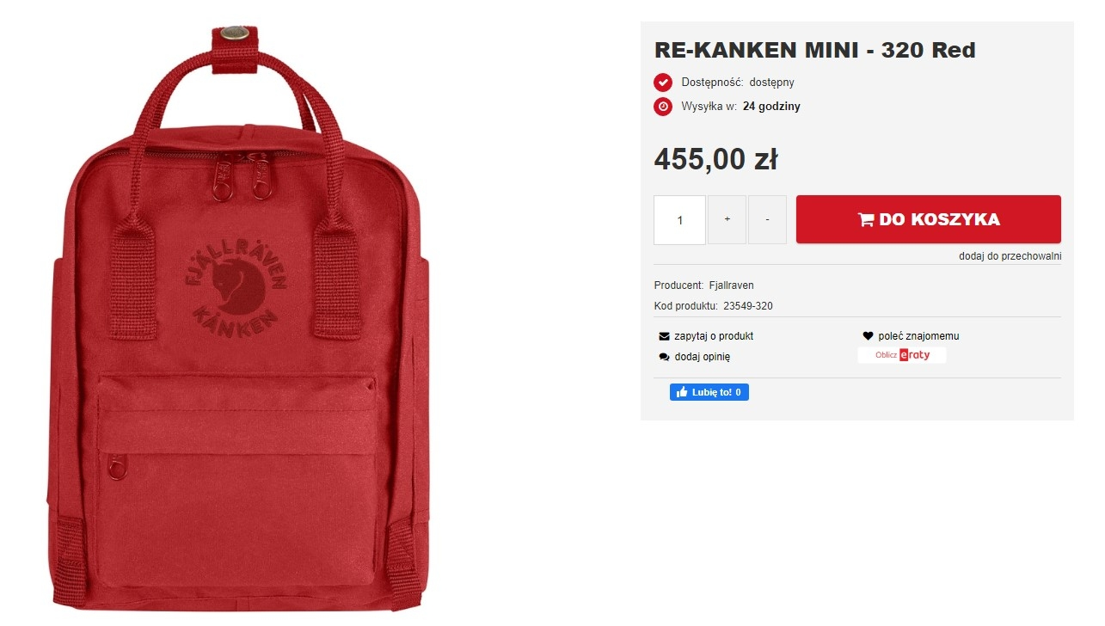
Task: Enlarge the red Kanken backpack image
Action: coord(239,318)
